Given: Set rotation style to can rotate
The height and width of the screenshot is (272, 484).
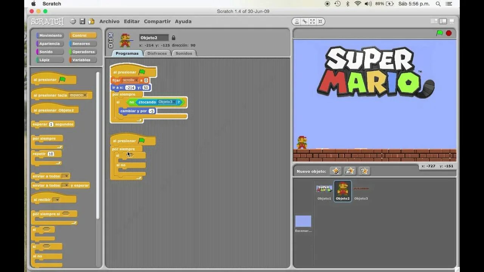Looking at the screenshot, I should tap(110, 35).
